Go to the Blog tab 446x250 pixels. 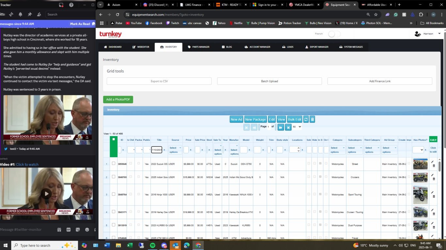click(x=227, y=47)
